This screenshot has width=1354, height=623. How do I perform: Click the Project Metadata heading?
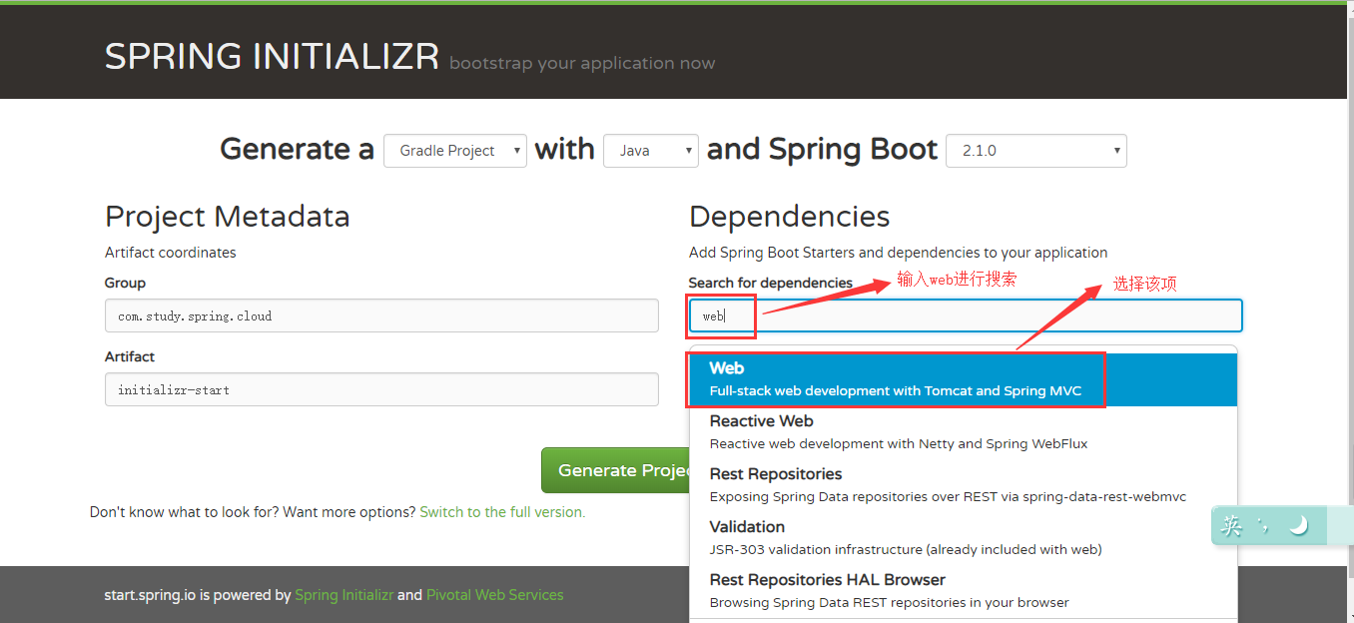[228, 217]
